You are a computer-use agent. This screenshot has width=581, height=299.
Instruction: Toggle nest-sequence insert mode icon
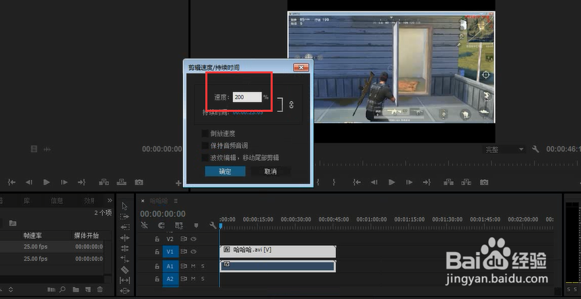(145, 225)
